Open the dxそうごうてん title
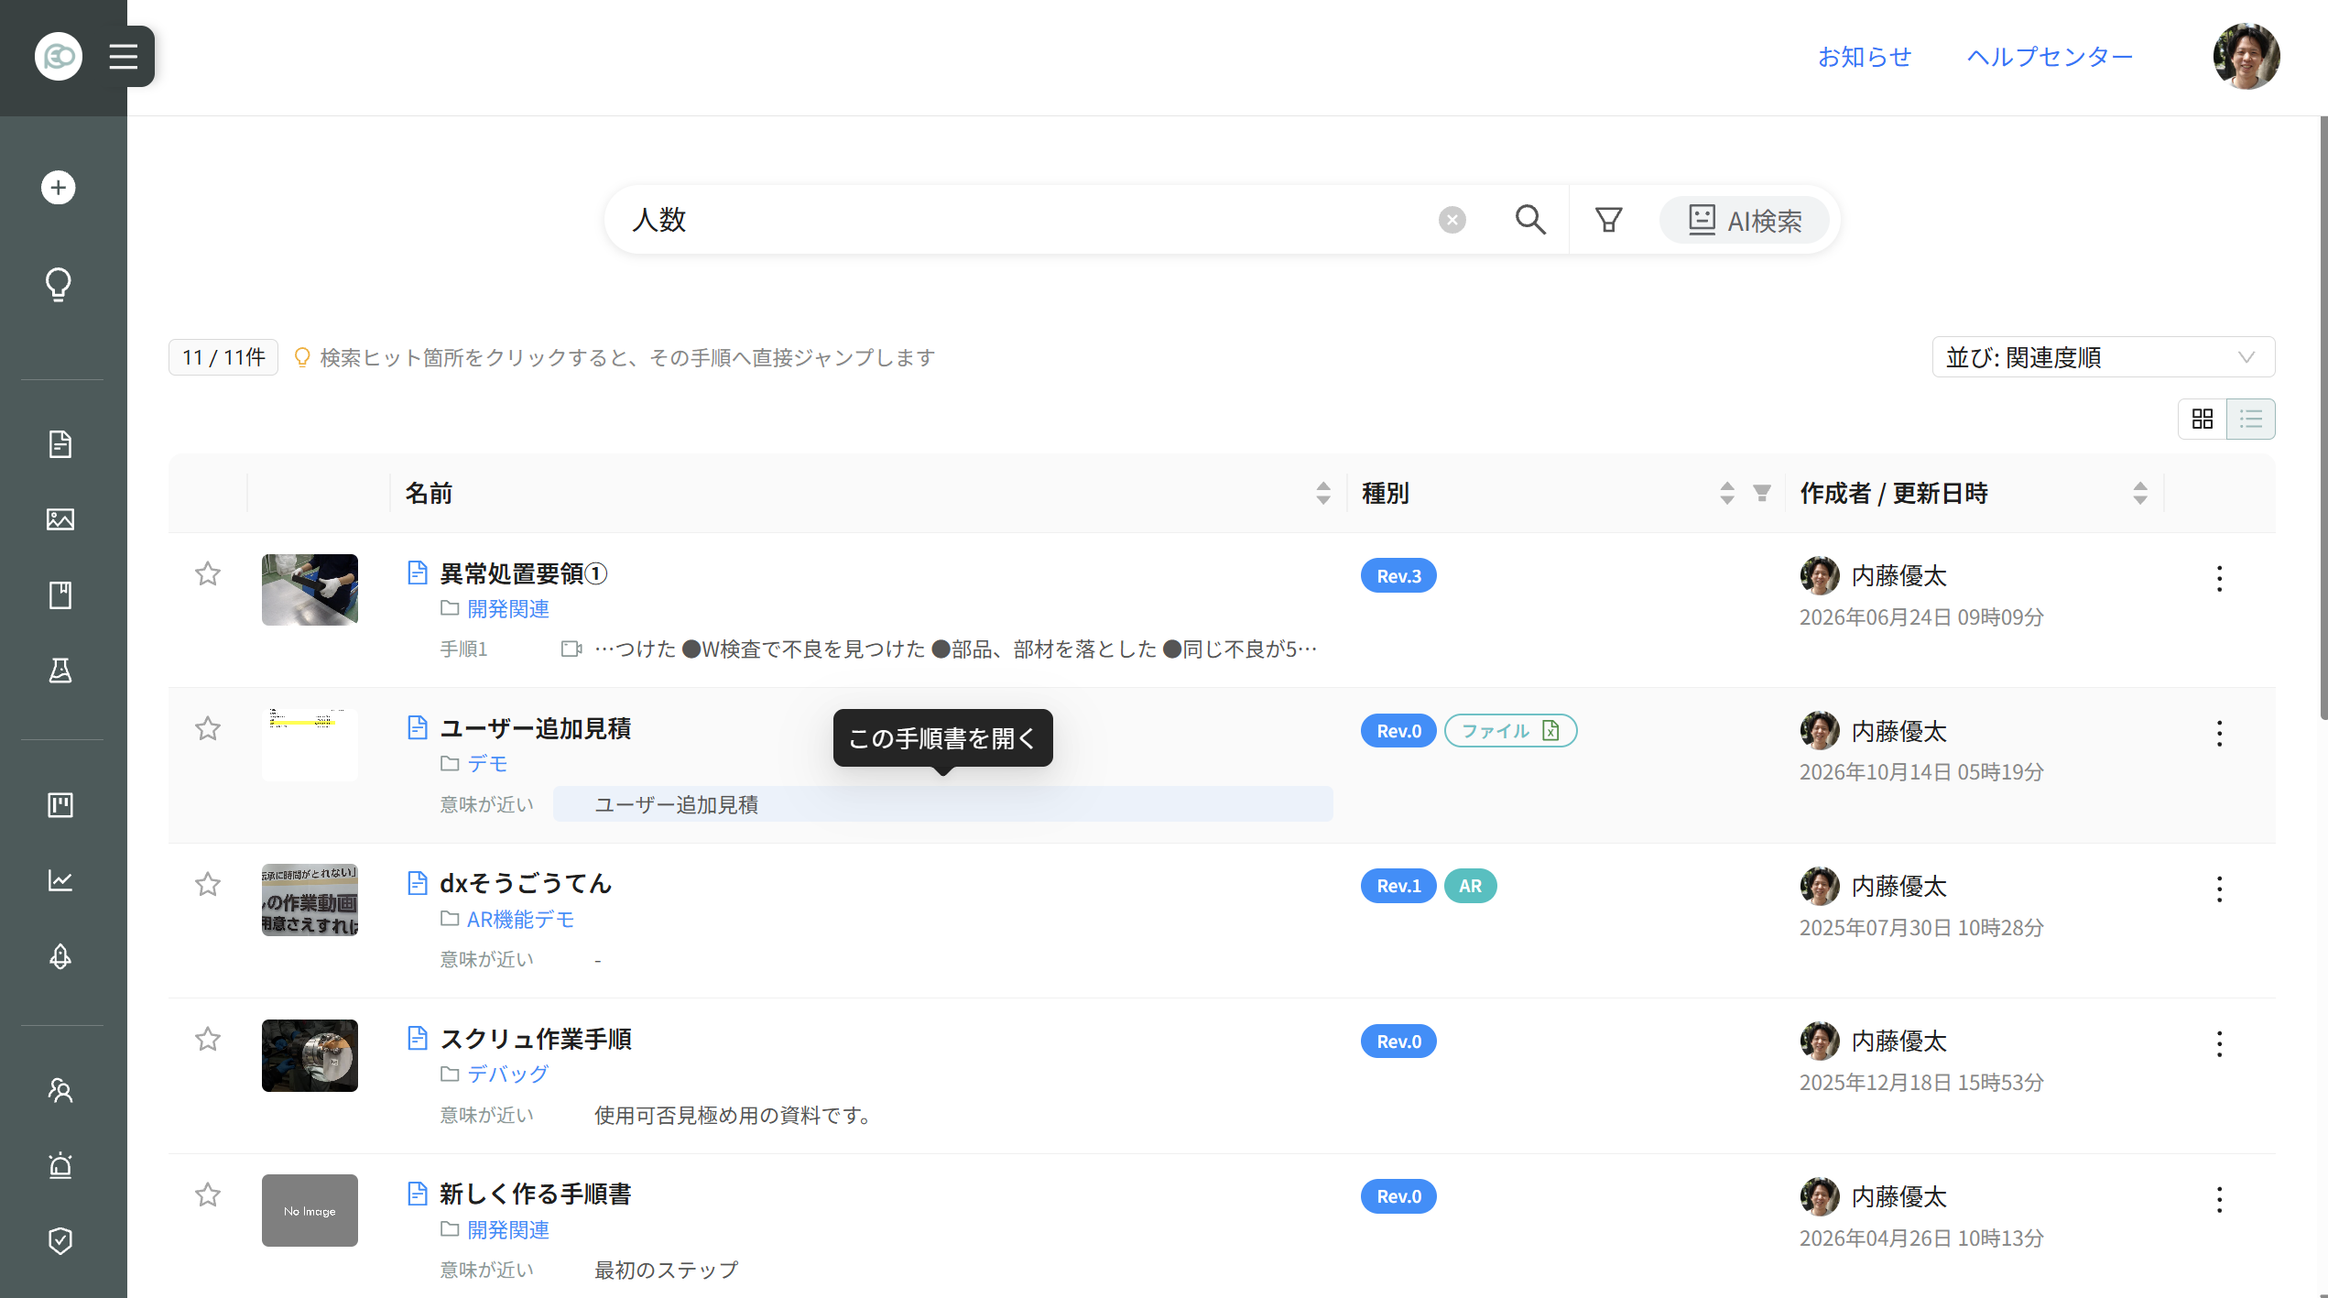The image size is (2328, 1298). coord(526,884)
